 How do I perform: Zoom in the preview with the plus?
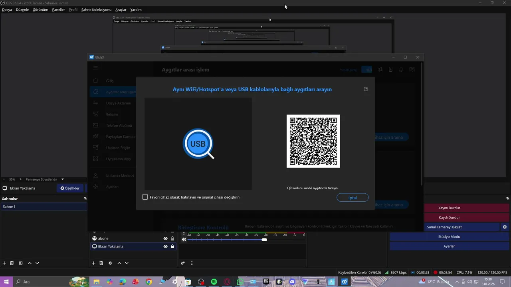click(21, 179)
